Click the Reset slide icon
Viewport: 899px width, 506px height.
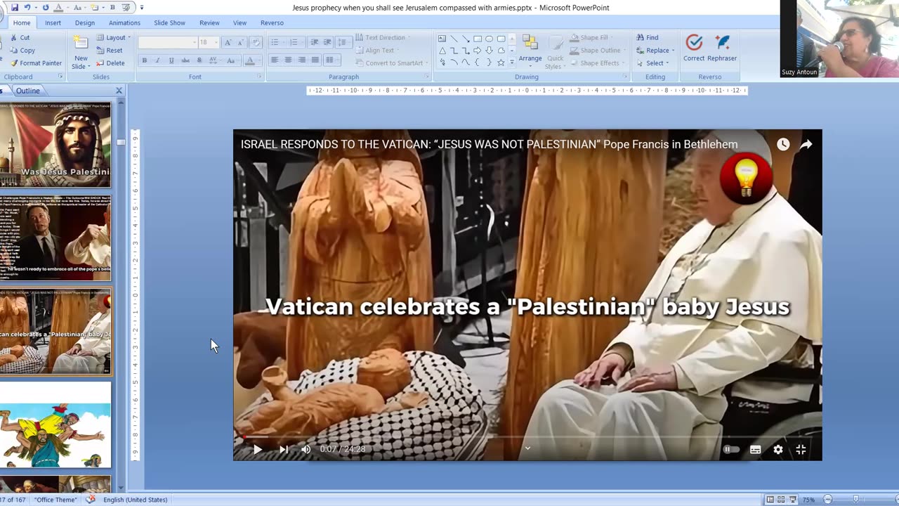(100, 50)
